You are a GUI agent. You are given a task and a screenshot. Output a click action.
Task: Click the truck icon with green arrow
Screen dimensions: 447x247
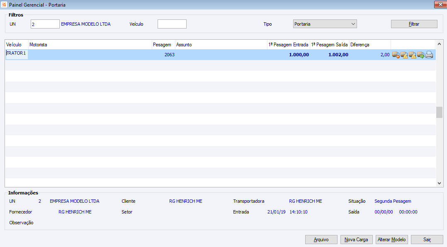click(x=421, y=55)
